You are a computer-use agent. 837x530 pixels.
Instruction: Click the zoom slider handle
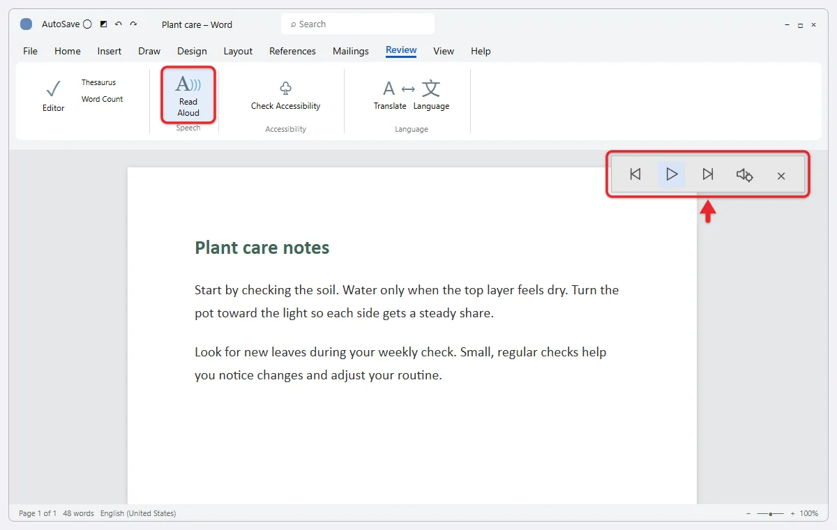771,514
